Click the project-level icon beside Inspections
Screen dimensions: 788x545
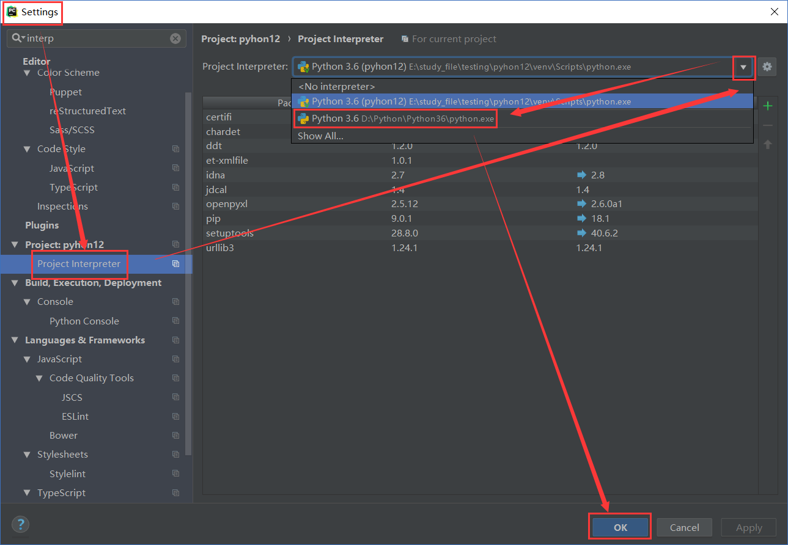(175, 207)
